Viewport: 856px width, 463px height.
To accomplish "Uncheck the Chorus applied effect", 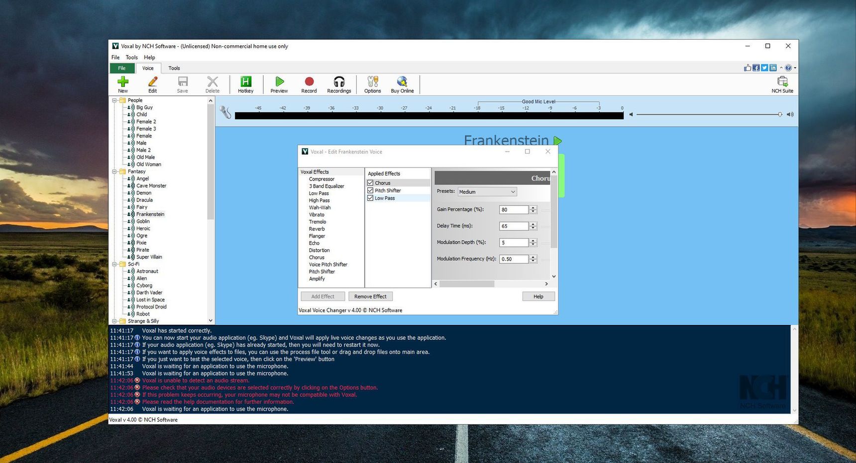I will point(370,183).
